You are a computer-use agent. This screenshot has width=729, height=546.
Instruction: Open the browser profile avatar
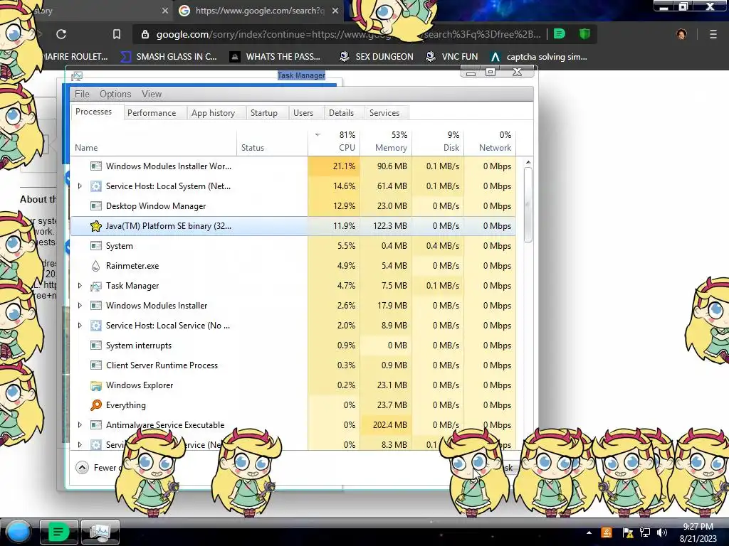[681, 34]
